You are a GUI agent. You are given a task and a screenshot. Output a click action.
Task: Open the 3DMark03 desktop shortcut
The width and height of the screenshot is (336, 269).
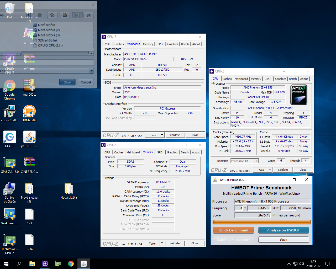click(29, 113)
